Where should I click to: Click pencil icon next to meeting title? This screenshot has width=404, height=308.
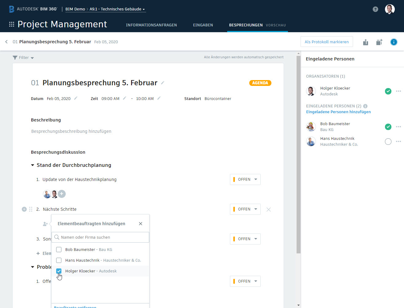(x=163, y=83)
